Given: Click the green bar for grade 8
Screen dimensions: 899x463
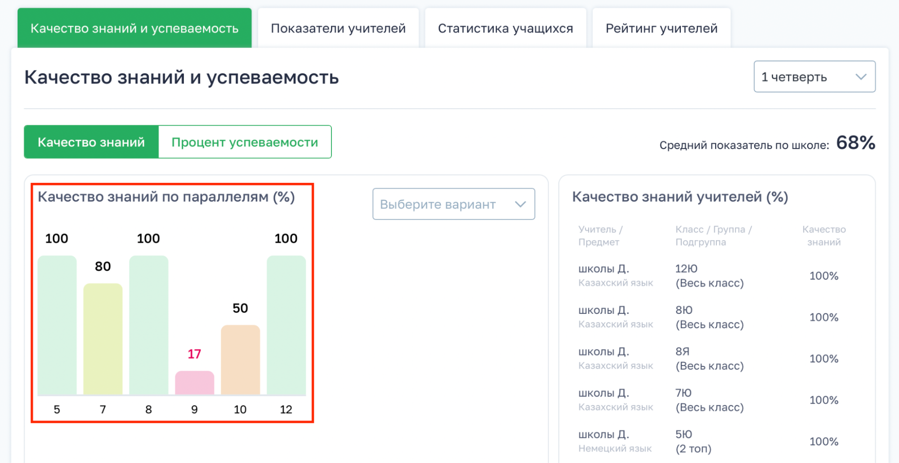Looking at the screenshot, I should [149, 325].
